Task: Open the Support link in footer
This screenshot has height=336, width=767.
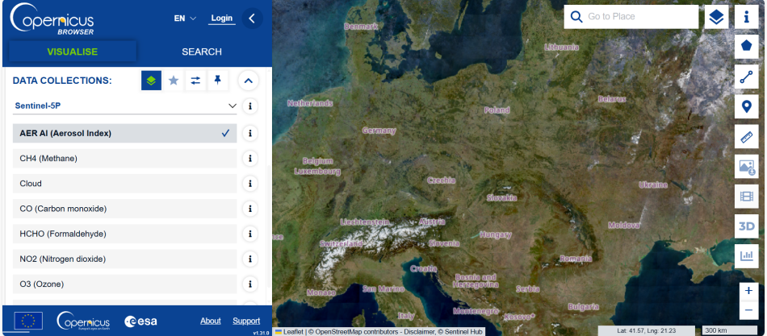Action: point(246,321)
